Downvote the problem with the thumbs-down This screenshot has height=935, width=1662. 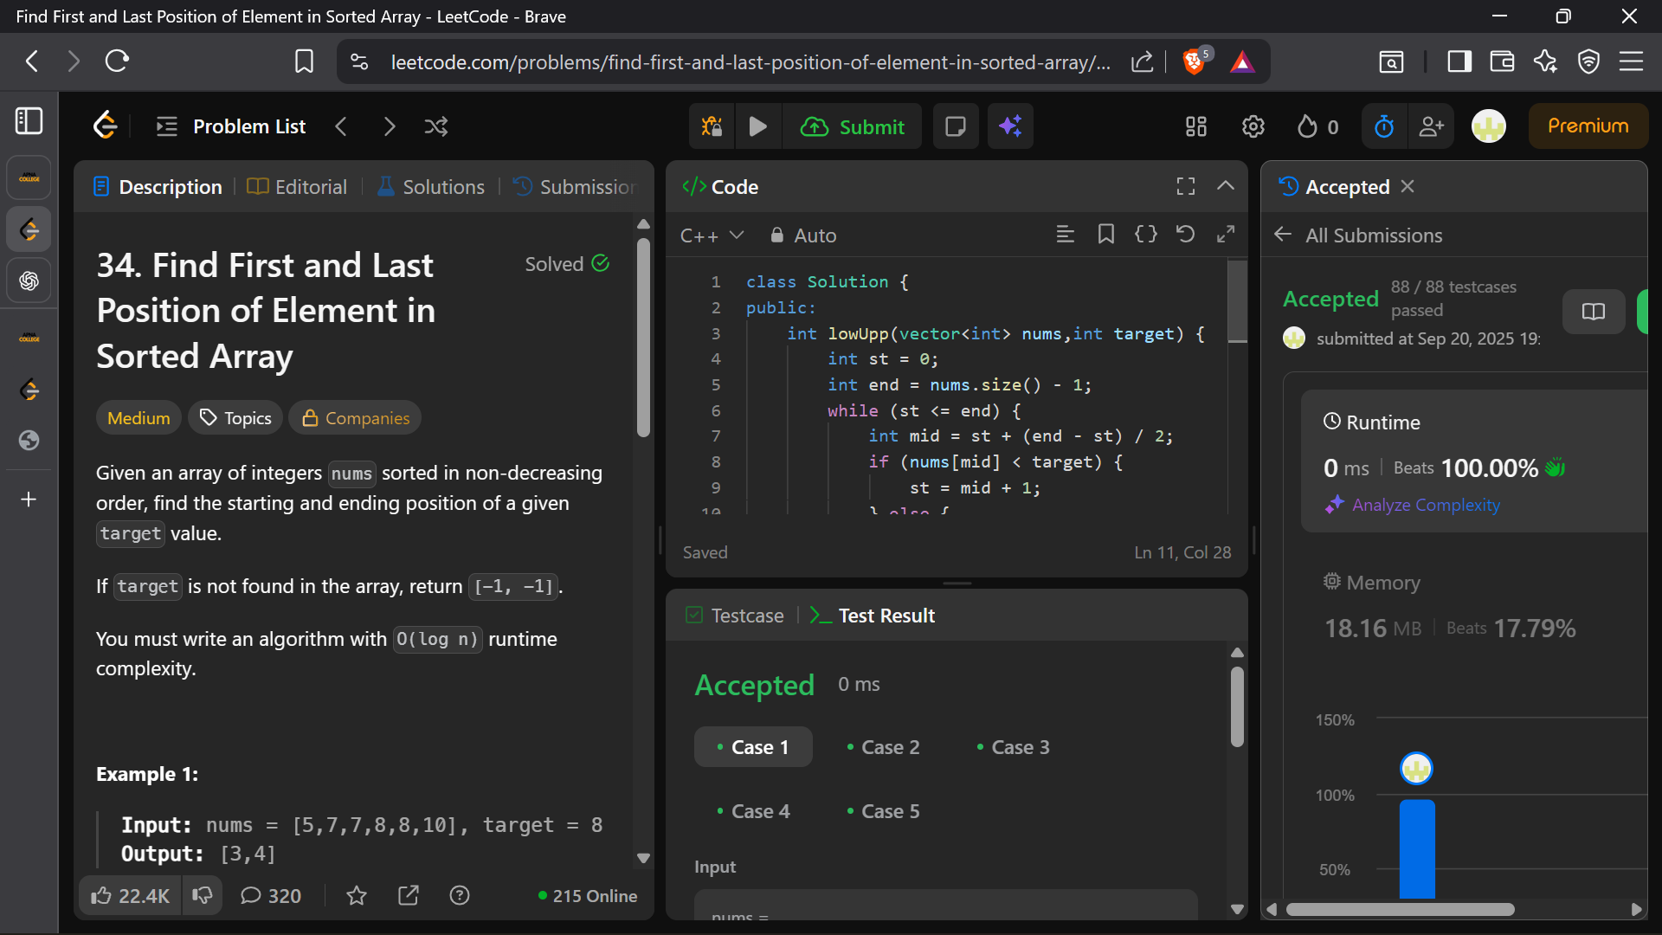point(203,896)
